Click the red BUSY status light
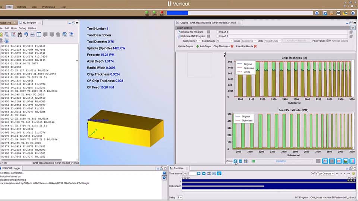This screenshot has height=201, width=358. point(162,13)
